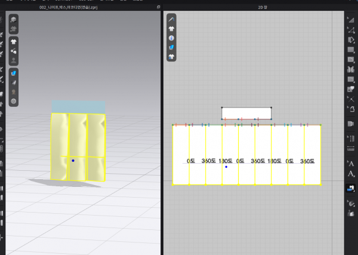
Task: Click the pop-out button on 3D window header
Action: point(158,6)
